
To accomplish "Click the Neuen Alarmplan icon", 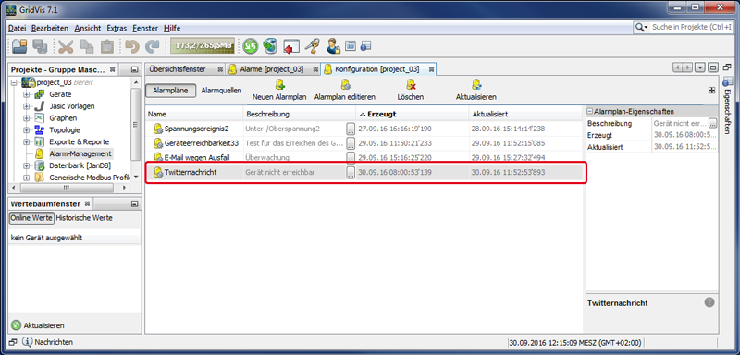I will 280,85.
